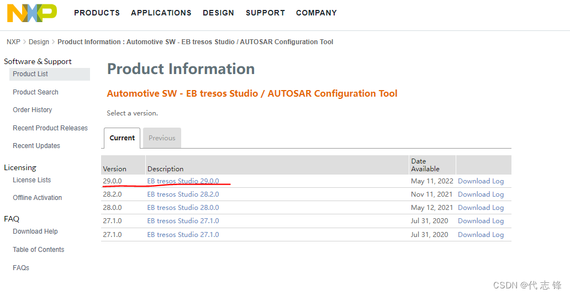Image resolution: width=570 pixels, height=295 pixels.
Task: Switch to the Current tab
Action: (x=122, y=138)
